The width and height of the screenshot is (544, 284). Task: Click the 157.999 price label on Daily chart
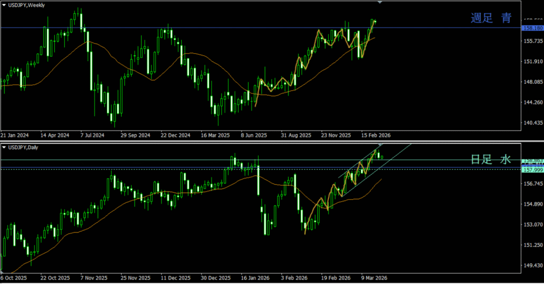click(532, 170)
